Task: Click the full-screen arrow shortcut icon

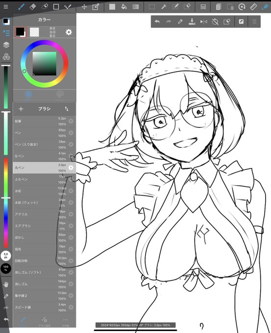Action: click(x=241, y=22)
